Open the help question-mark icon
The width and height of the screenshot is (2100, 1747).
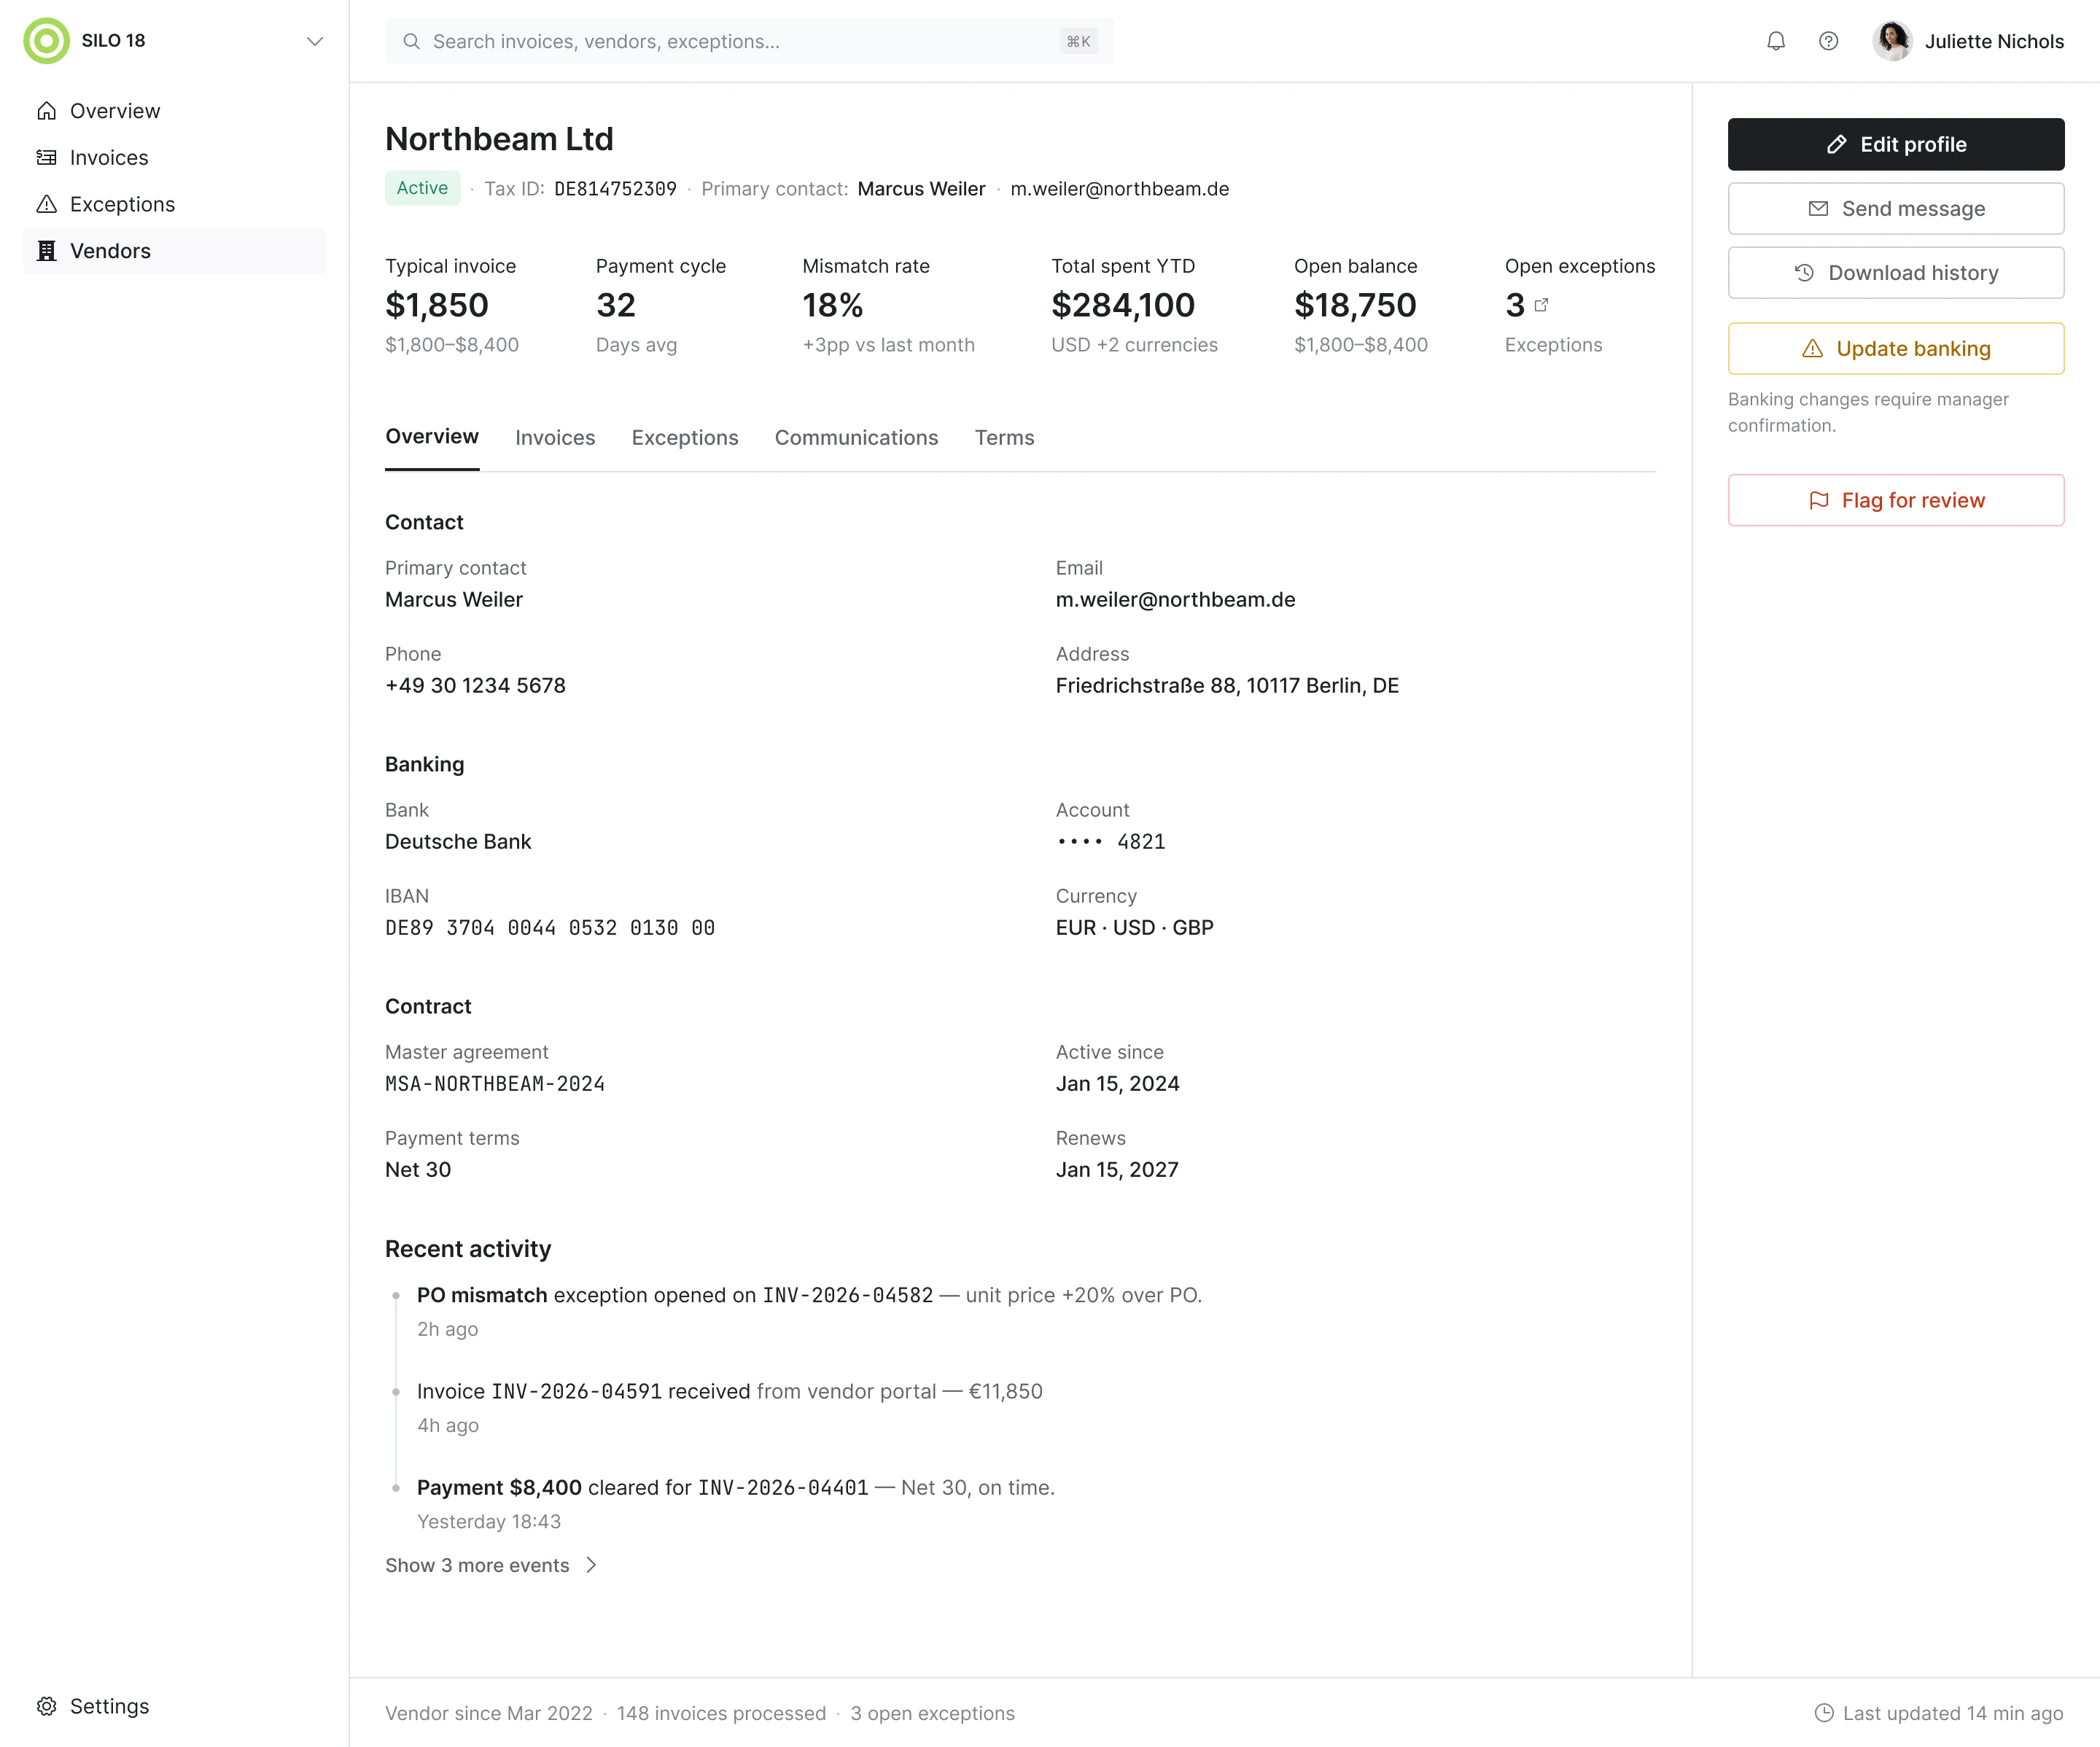(x=1828, y=41)
